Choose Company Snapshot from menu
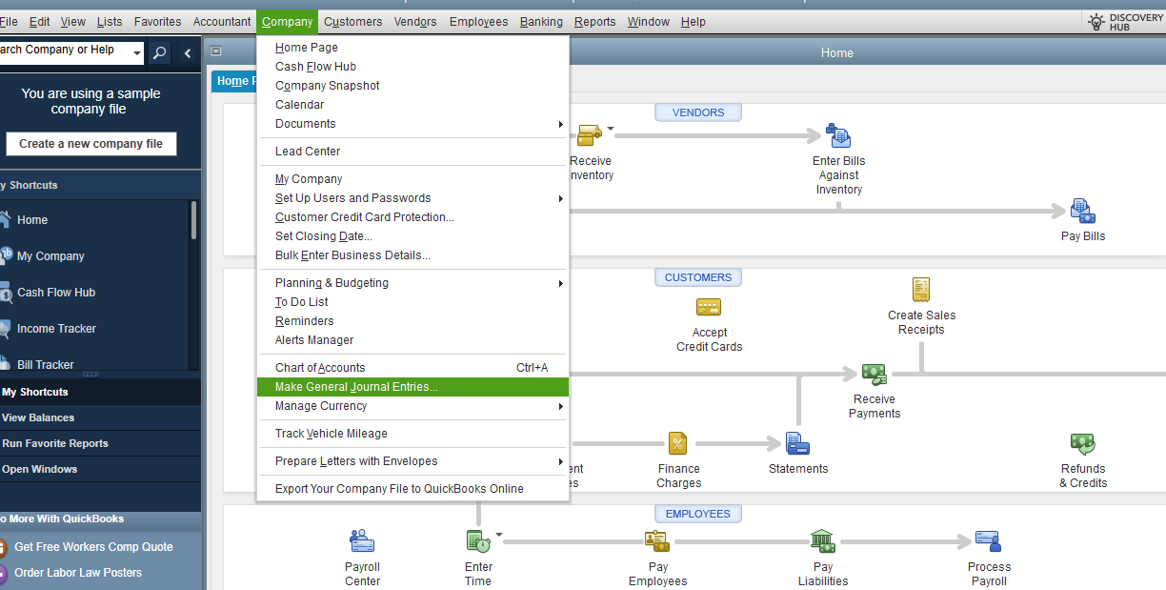This screenshot has height=590, width=1166. point(412,86)
